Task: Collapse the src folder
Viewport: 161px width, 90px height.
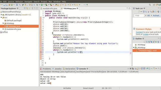Action: pos(1,17)
